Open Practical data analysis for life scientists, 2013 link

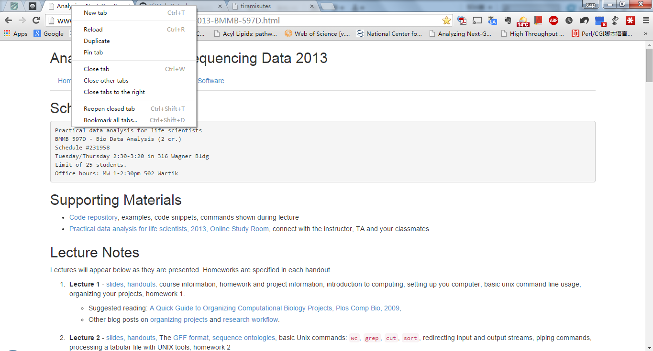coord(138,229)
